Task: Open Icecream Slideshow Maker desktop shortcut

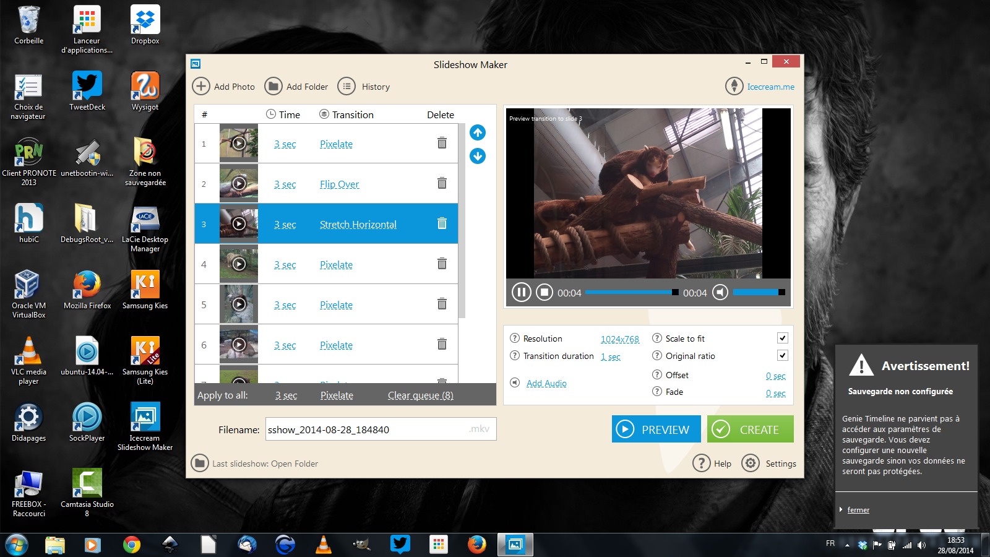Action: (x=145, y=426)
